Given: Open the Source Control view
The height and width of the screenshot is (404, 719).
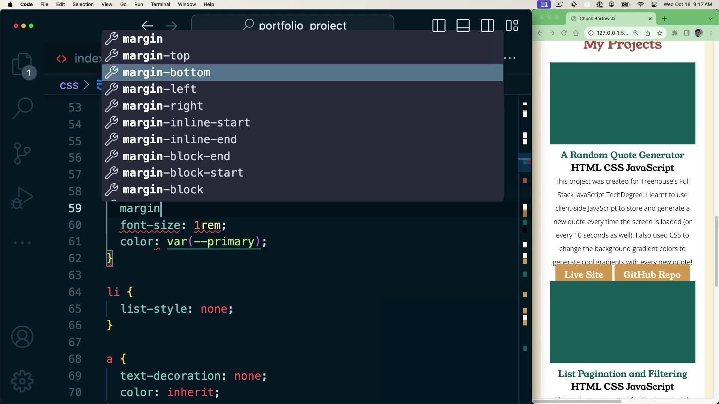Looking at the screenshot, I should pos(22,153).
